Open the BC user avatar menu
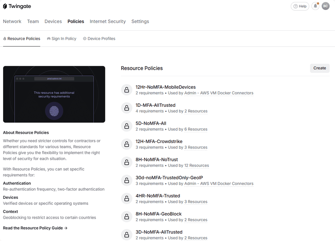Viewport: 335px width, 241px height. pos(325,6)
